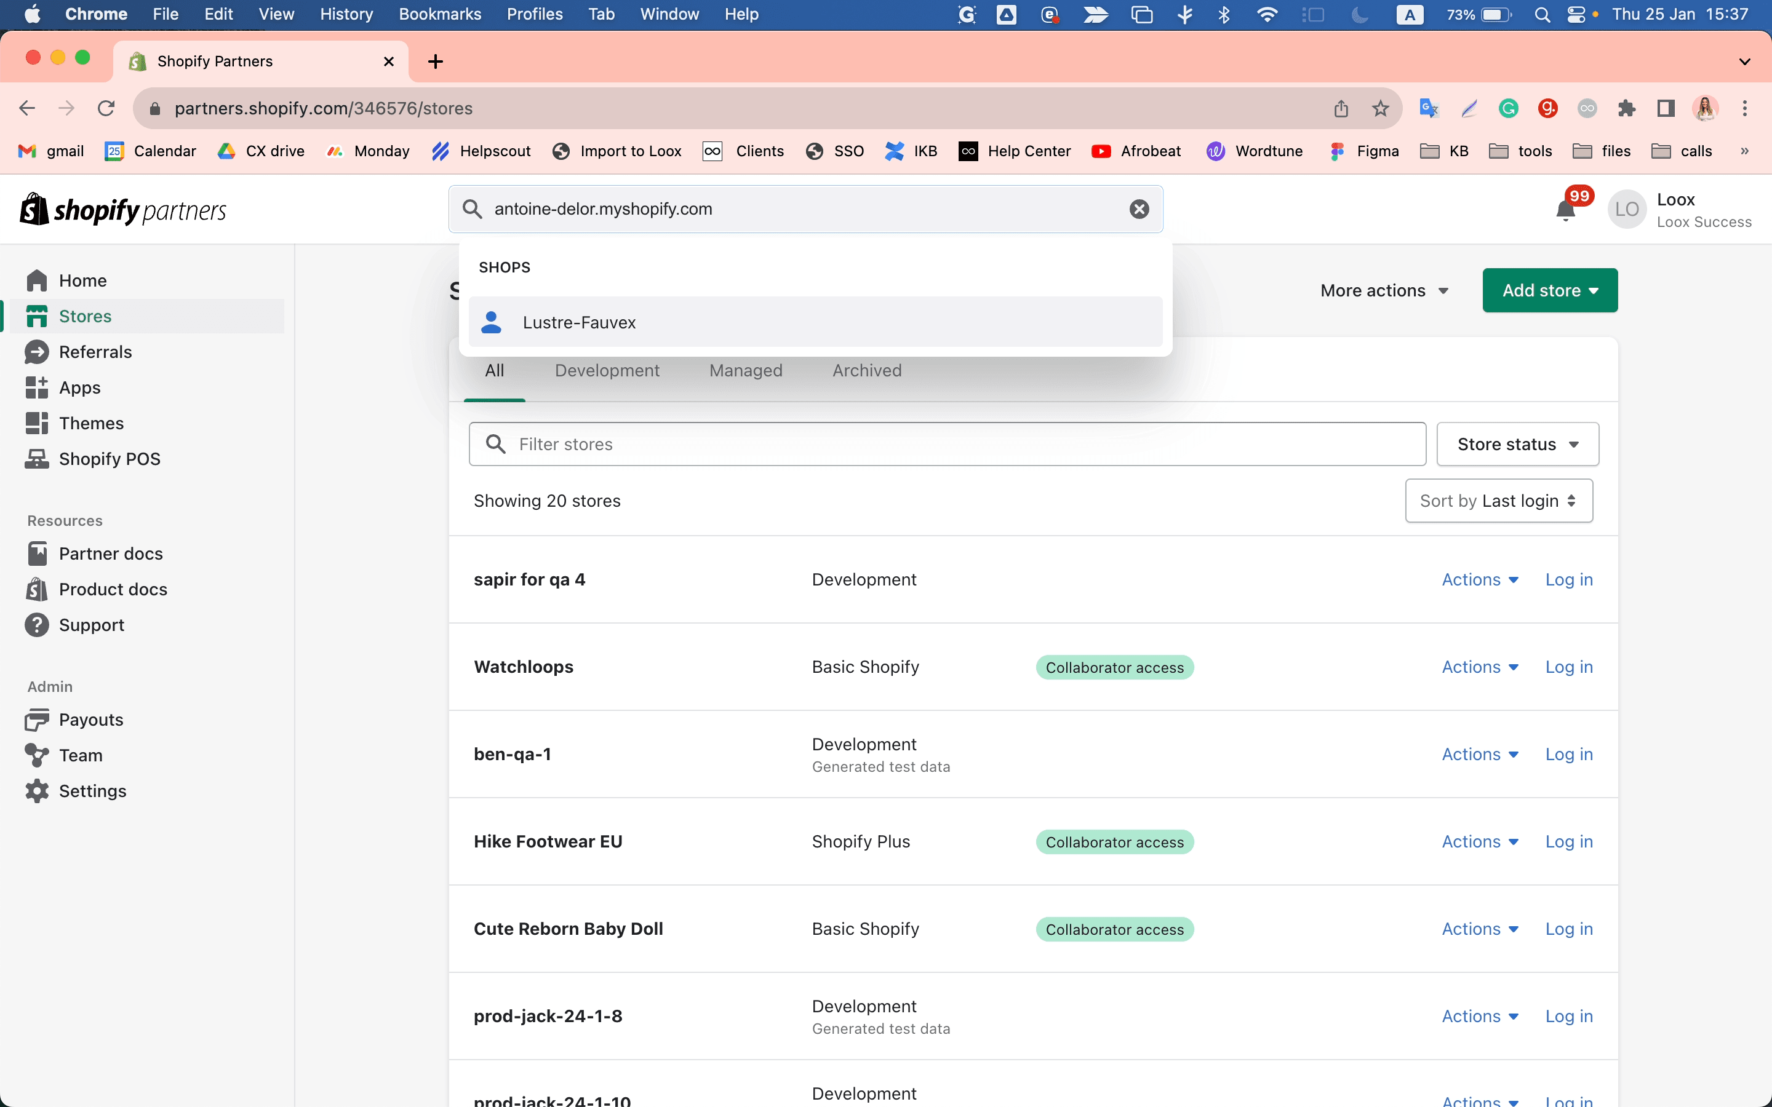
Task: Click the share icon in the address bar
Action: [1341, 108]
